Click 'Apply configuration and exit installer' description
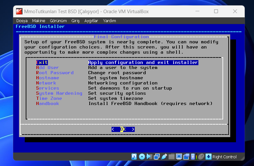Image resolution: width=254 pixels, height=166 pixels. coord(143,63)
